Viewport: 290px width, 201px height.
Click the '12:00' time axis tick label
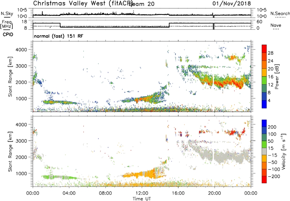click(x=142, y=193)
